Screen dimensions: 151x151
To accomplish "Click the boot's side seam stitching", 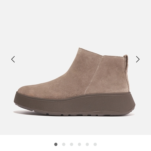I will (x=94, y=75).
